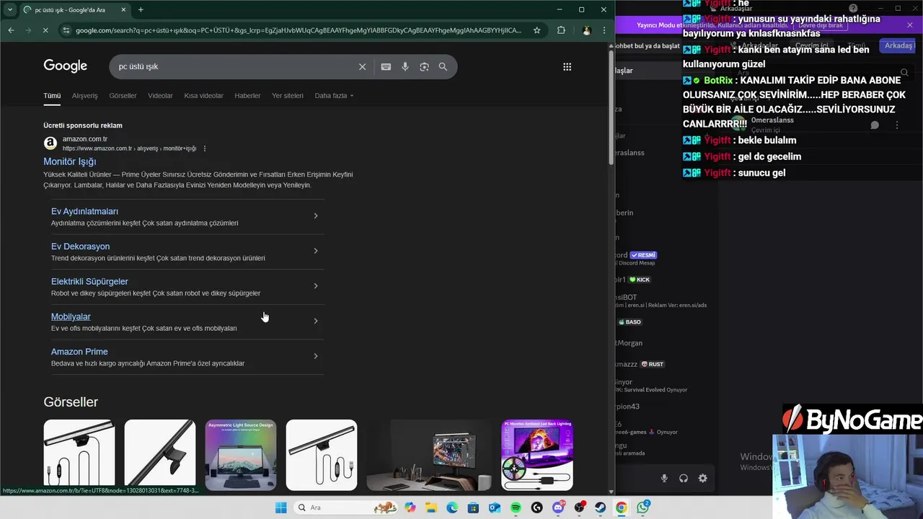Open the Ev Aydınlatmaları sitelink
The width and height of the screenshot is (923, 519).
click(84, 211)
